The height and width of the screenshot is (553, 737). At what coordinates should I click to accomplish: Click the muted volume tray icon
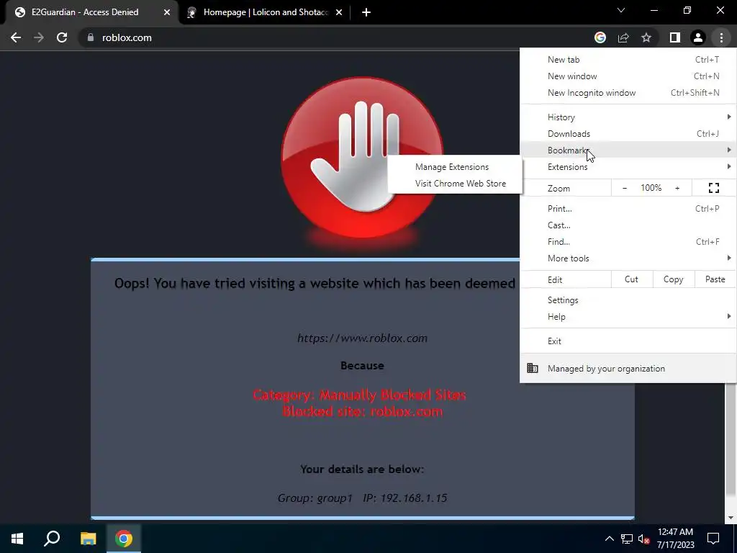(643, 539)
